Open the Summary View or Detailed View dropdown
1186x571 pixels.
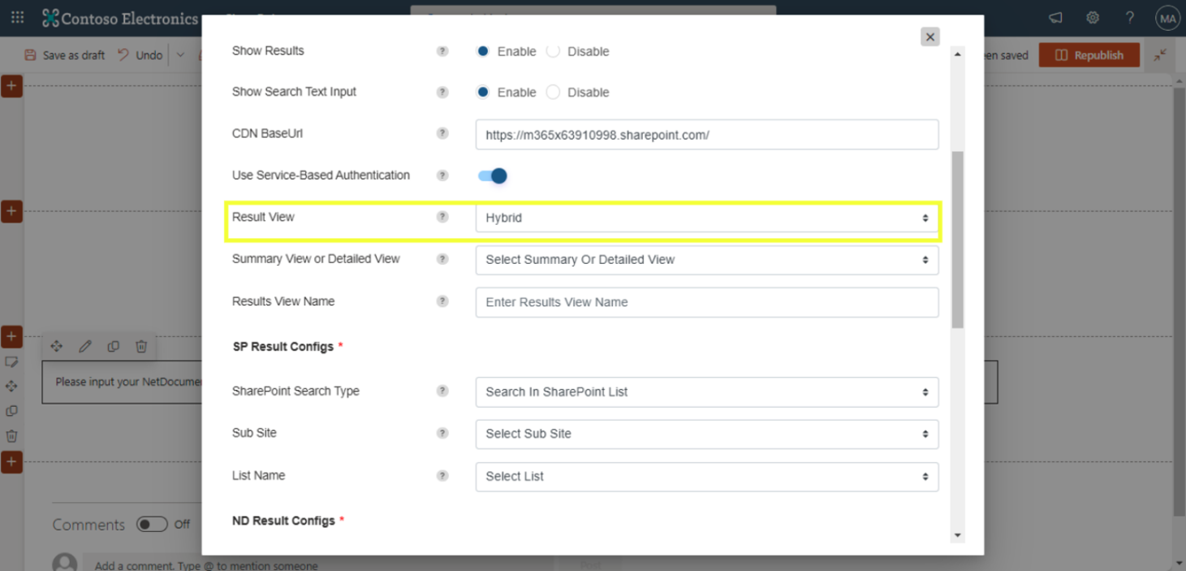pos(707,260)
